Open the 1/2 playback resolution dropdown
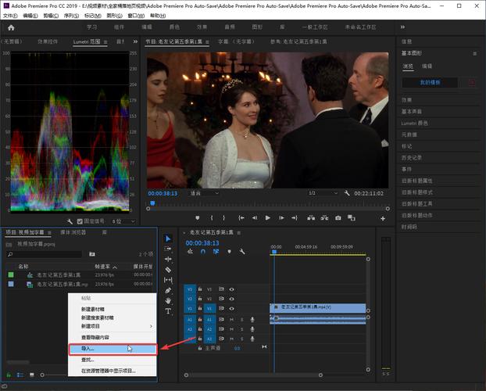 pos(323,193)
